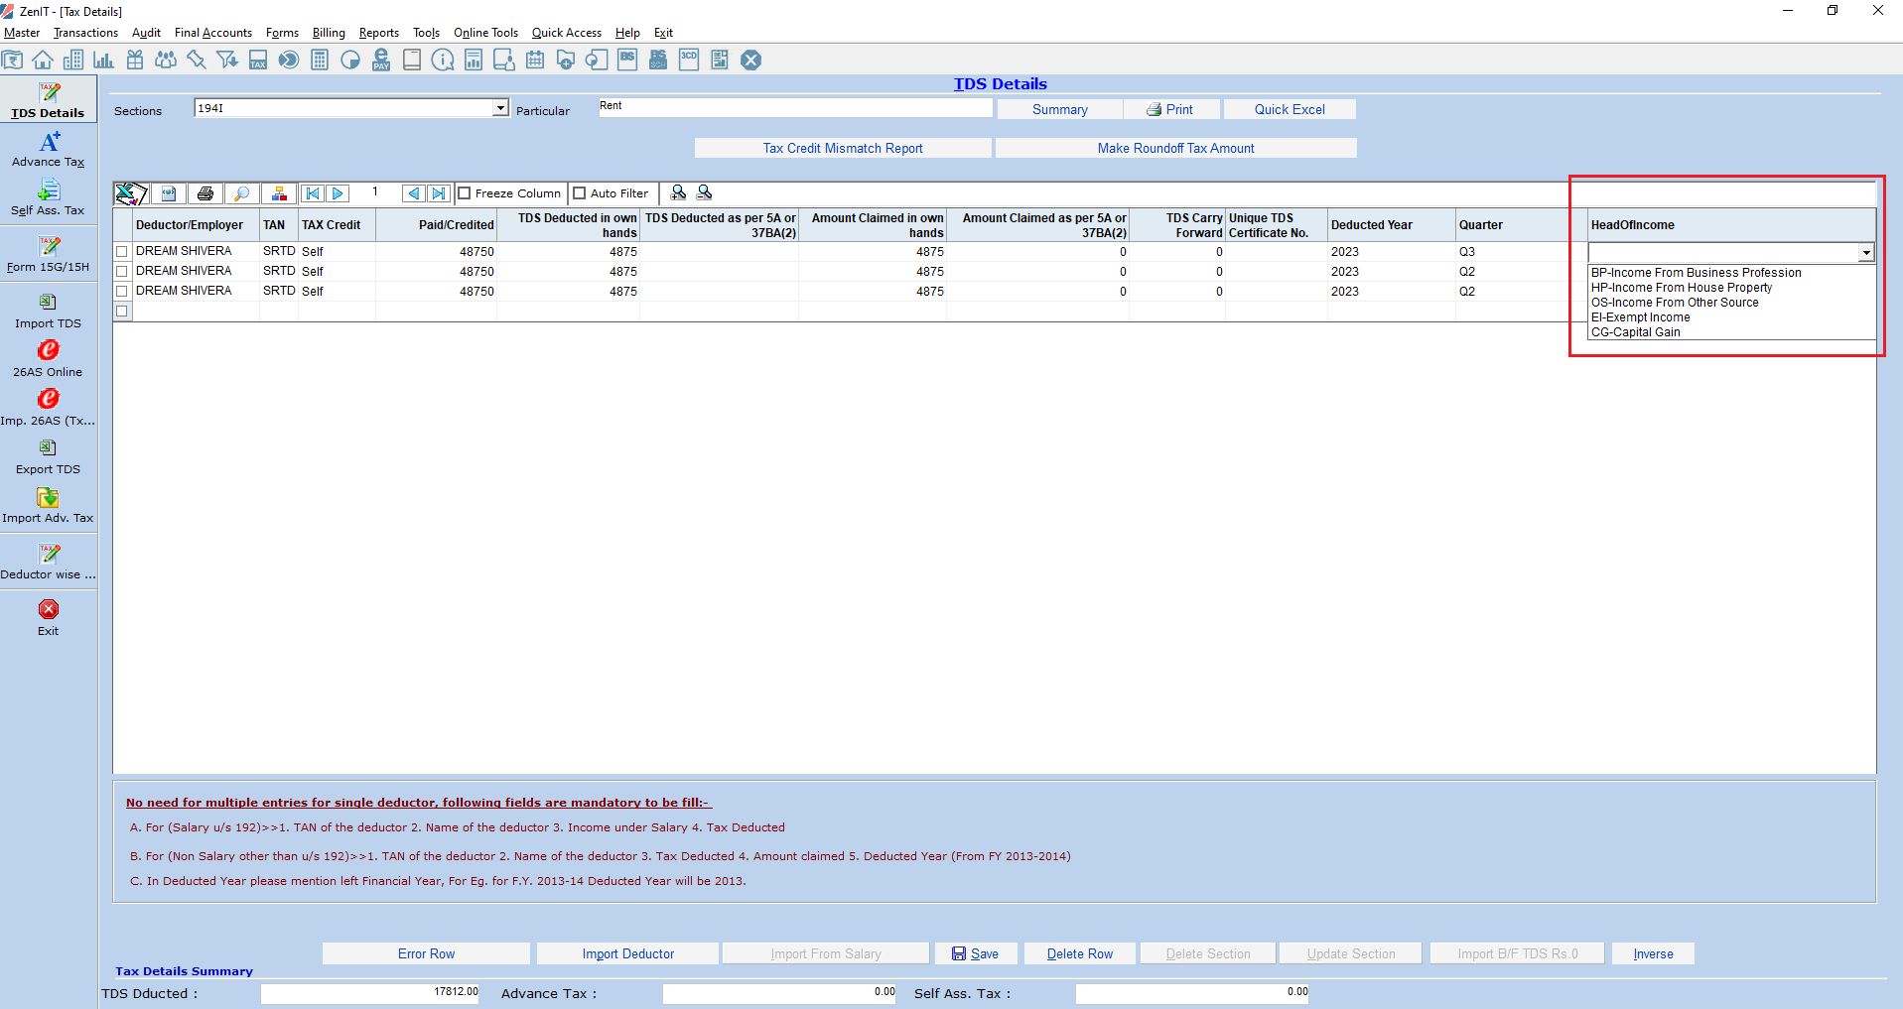Click the e-PAY icon in the toolbar
The width and height of the screenshot is (1903, 1009).
tap(381, 60)
